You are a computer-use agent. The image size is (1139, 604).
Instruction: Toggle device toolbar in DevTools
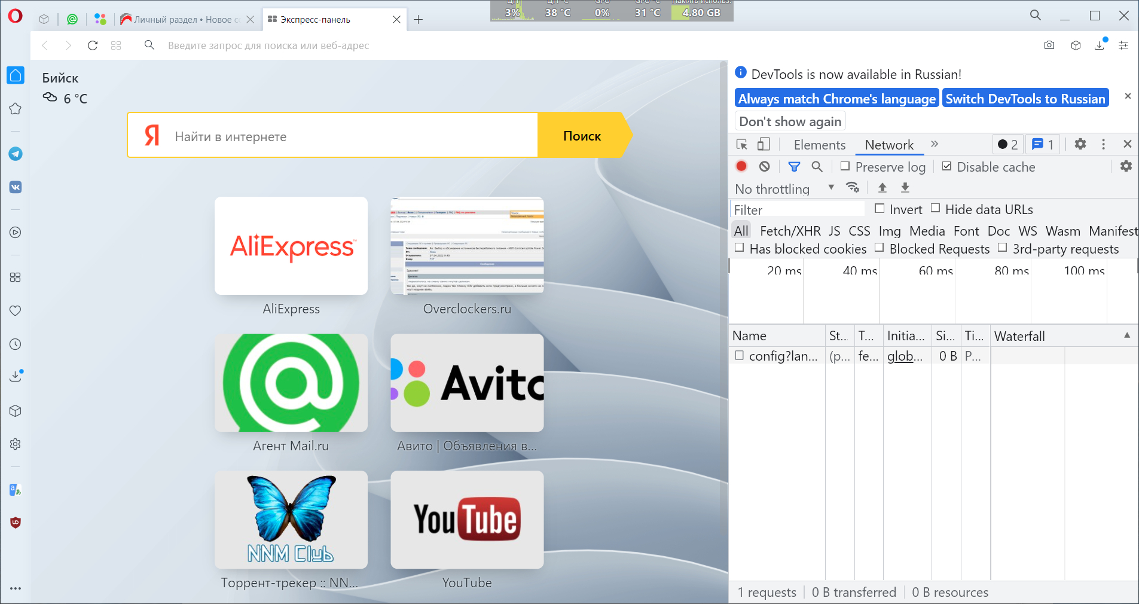tap(764, 144)
